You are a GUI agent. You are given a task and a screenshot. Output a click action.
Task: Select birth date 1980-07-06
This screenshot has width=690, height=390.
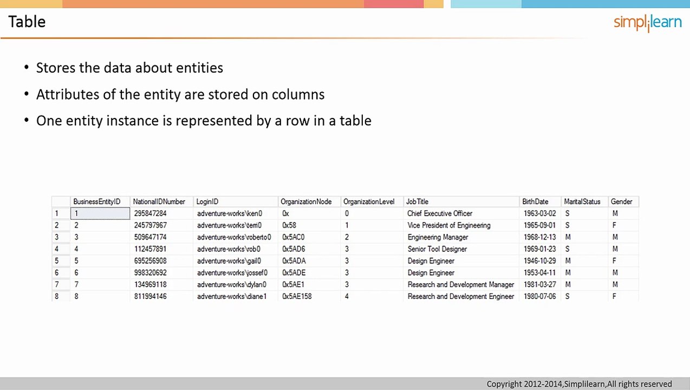pyautogui.click(x=539, y=296)
